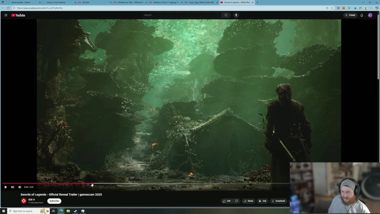
Task: Open File Explorer on the taskbar
Action: point(68,211)
